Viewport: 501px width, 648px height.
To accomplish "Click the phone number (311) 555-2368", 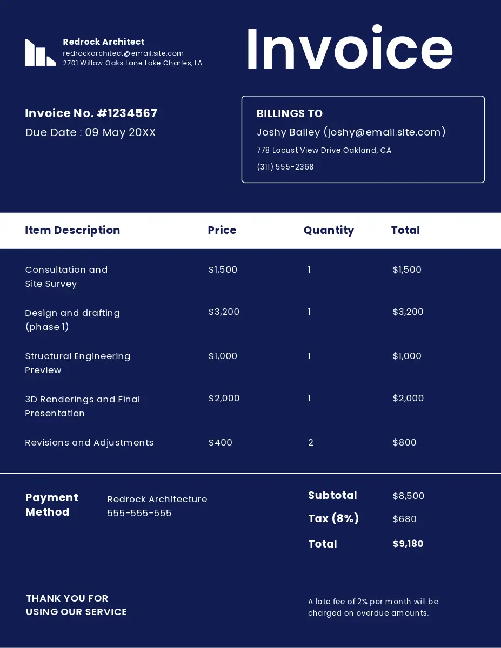I will 285,167.
